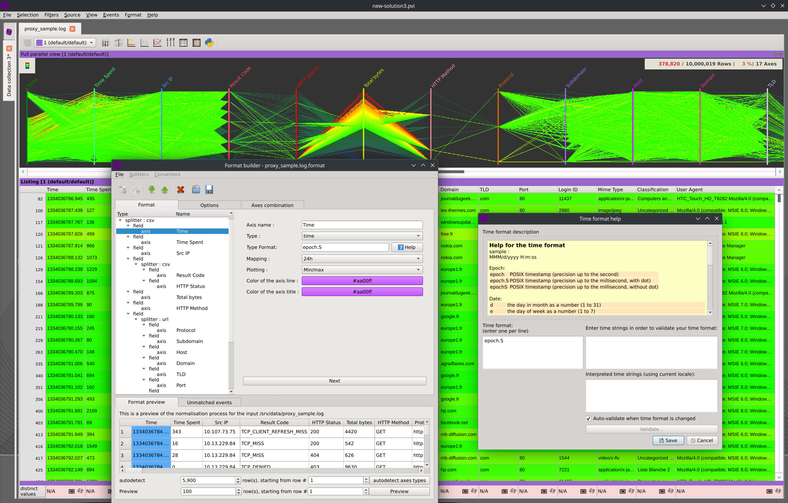Click the Type Format field containing epoch.S
Image resolution: width=788 pixels, height=503 pixels.
345,247
